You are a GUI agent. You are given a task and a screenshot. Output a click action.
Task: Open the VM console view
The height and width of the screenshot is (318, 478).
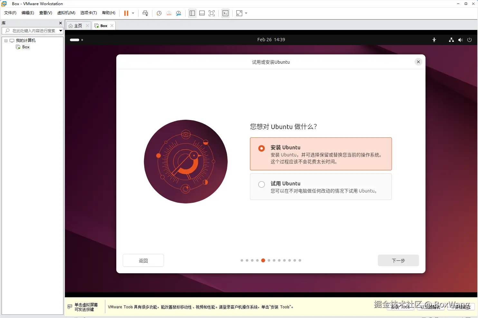(x=225, y=13)
